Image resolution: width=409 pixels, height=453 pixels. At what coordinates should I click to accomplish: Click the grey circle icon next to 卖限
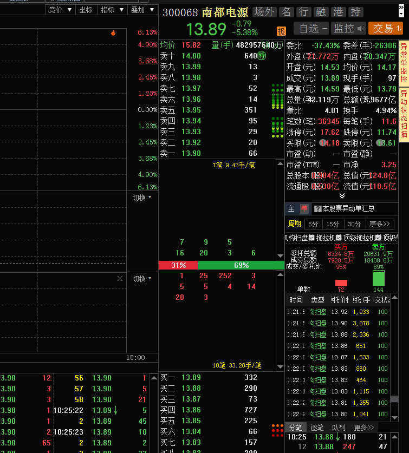click(379, 143)
